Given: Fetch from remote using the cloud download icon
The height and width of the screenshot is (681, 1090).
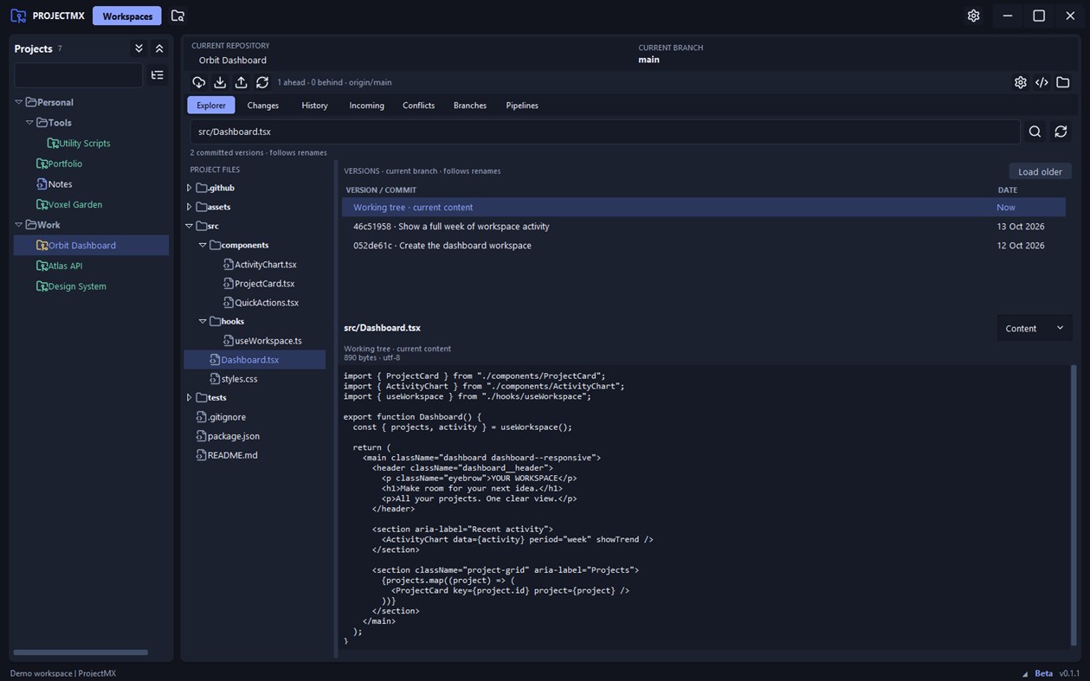Looking at the screenshot, I should tap(199, 82).
